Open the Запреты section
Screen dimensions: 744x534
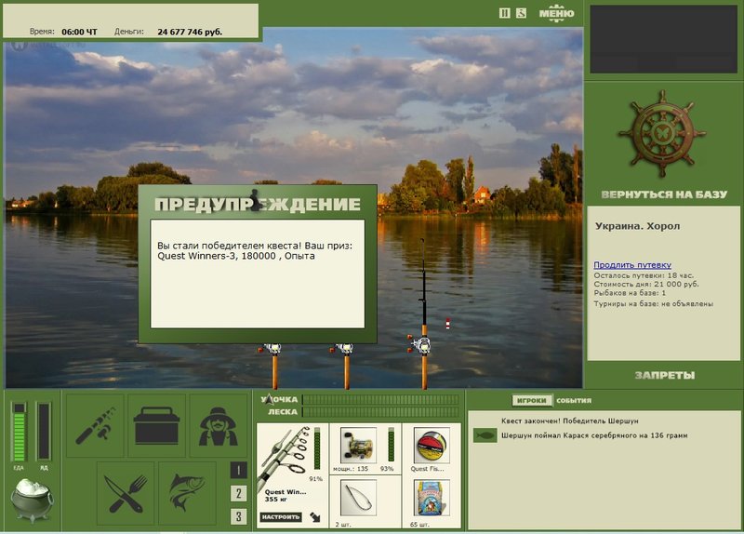[x=664, y=376]
